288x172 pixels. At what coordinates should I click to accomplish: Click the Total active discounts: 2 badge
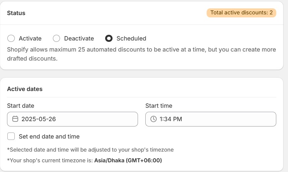coord(241,13)
